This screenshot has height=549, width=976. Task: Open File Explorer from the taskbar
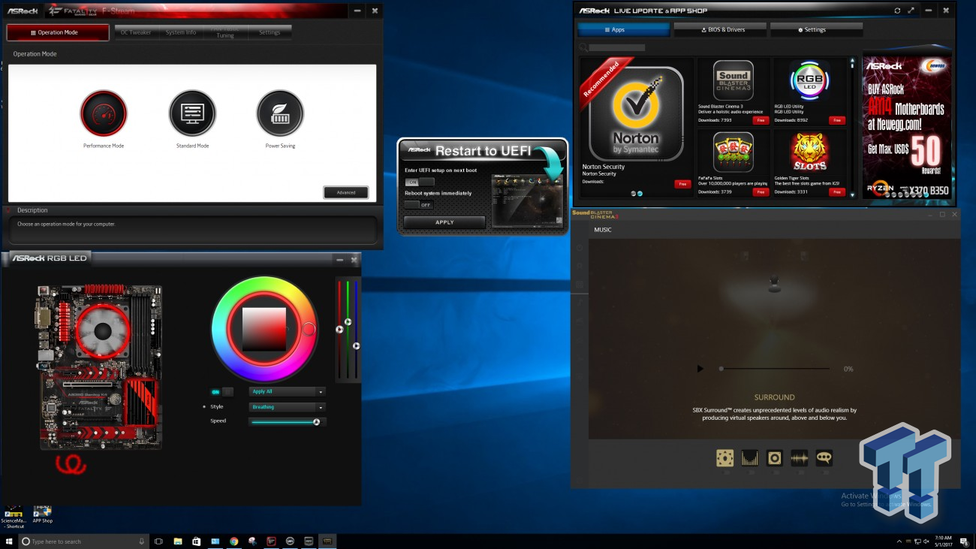[x=178, y=541]
